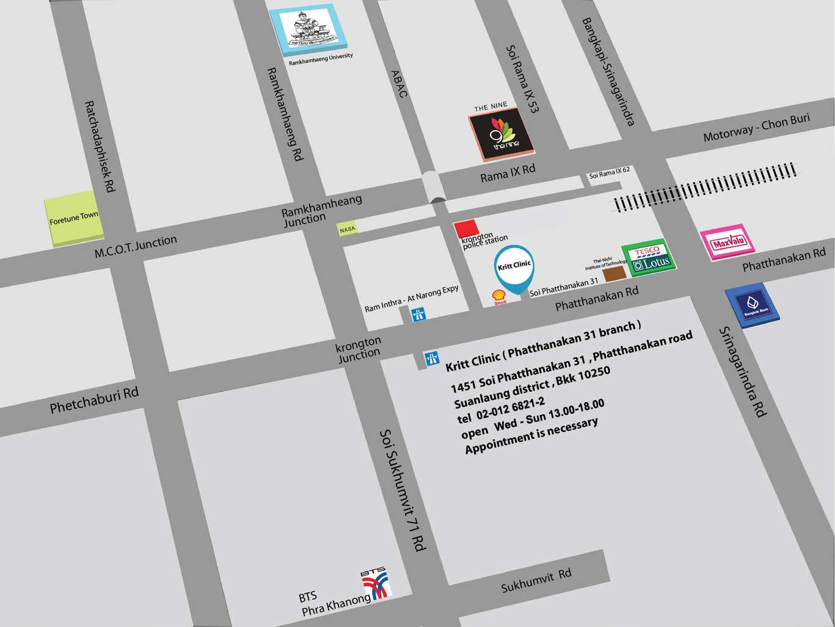Click the railway track symbol
This screenshot has width=835, height=627.
(x=706, y=188)
